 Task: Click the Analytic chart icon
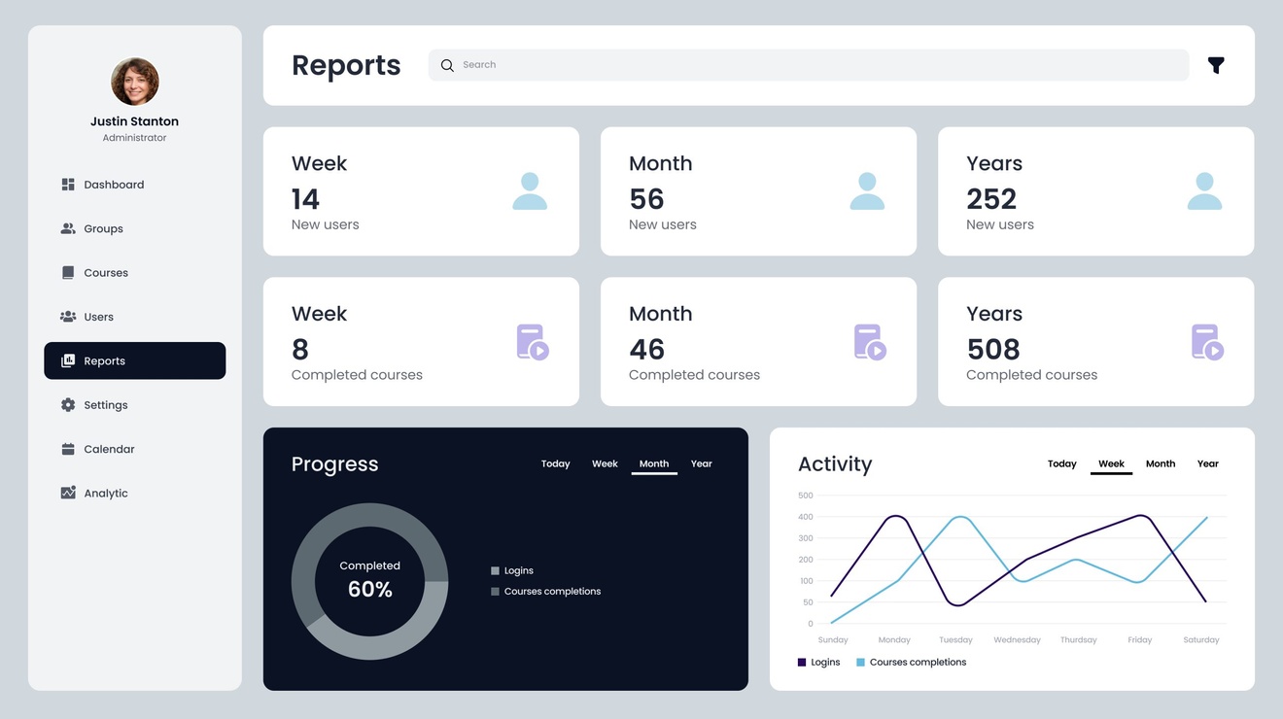(x=68, y=493)
